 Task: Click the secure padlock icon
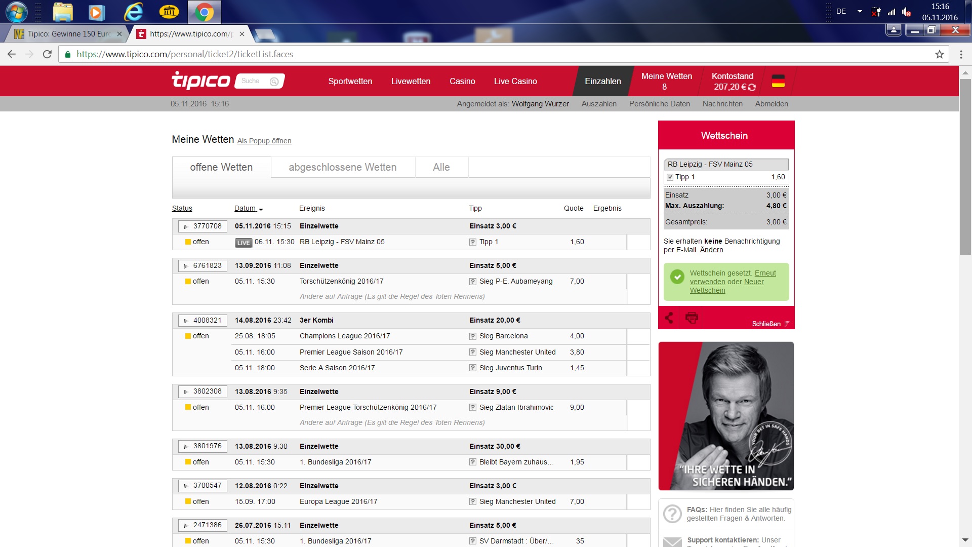(68, 54)
